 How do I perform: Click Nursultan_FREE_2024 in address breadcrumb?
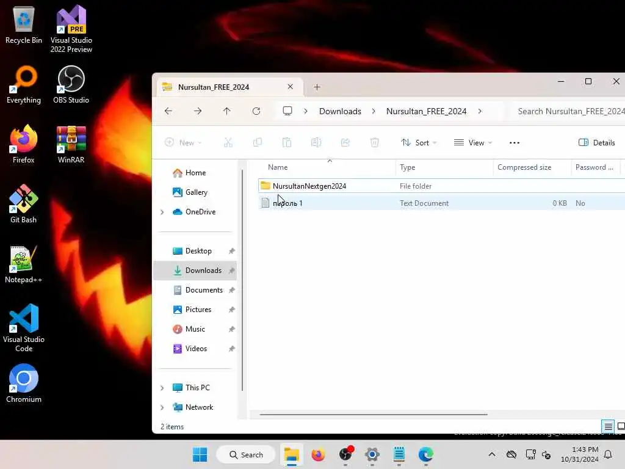click(x=426, y=111)
